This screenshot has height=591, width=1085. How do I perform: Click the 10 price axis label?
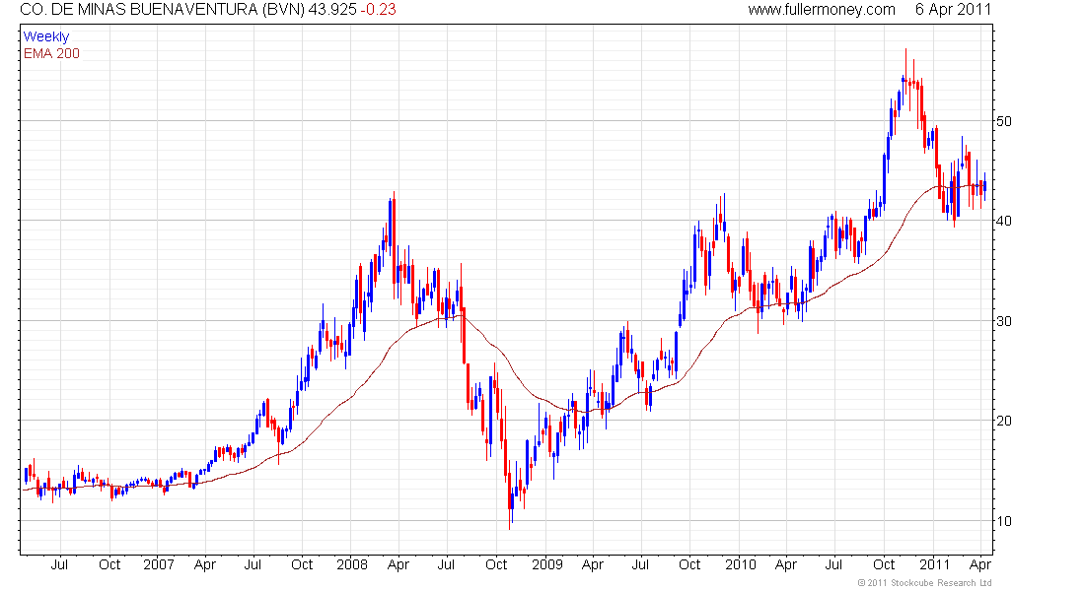click(x=1004, y=520)
